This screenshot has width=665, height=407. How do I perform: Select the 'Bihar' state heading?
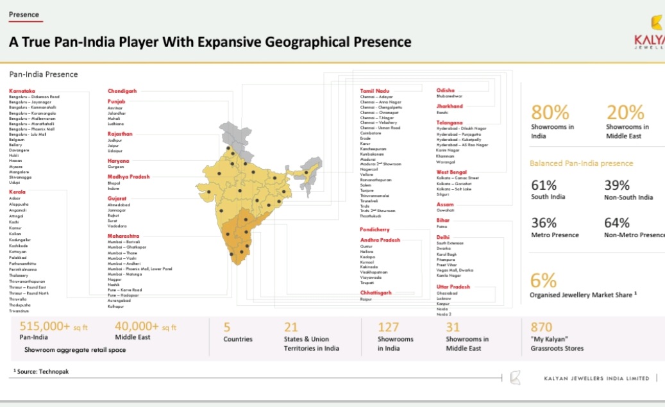pos(442,220)
